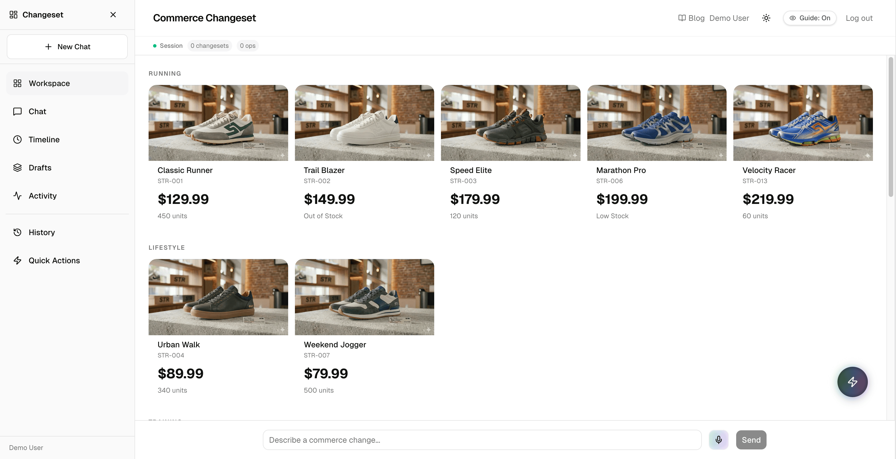Open Quick Actions from the sidebar
The height and width of the screenshot is (459, 896).
(x=54, y=260)
